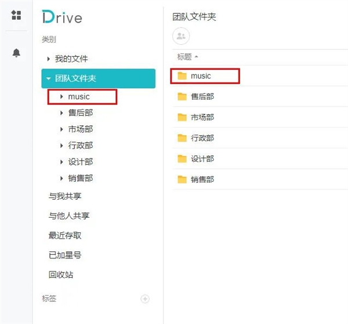This screenshot has height=324, width=348.
Task: Open 与我共享 category
Action: coord(65,196)
